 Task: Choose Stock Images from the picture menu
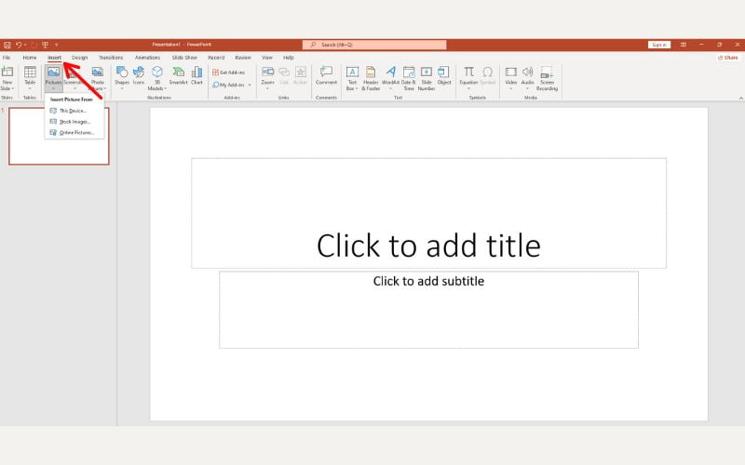pos(74,122)
